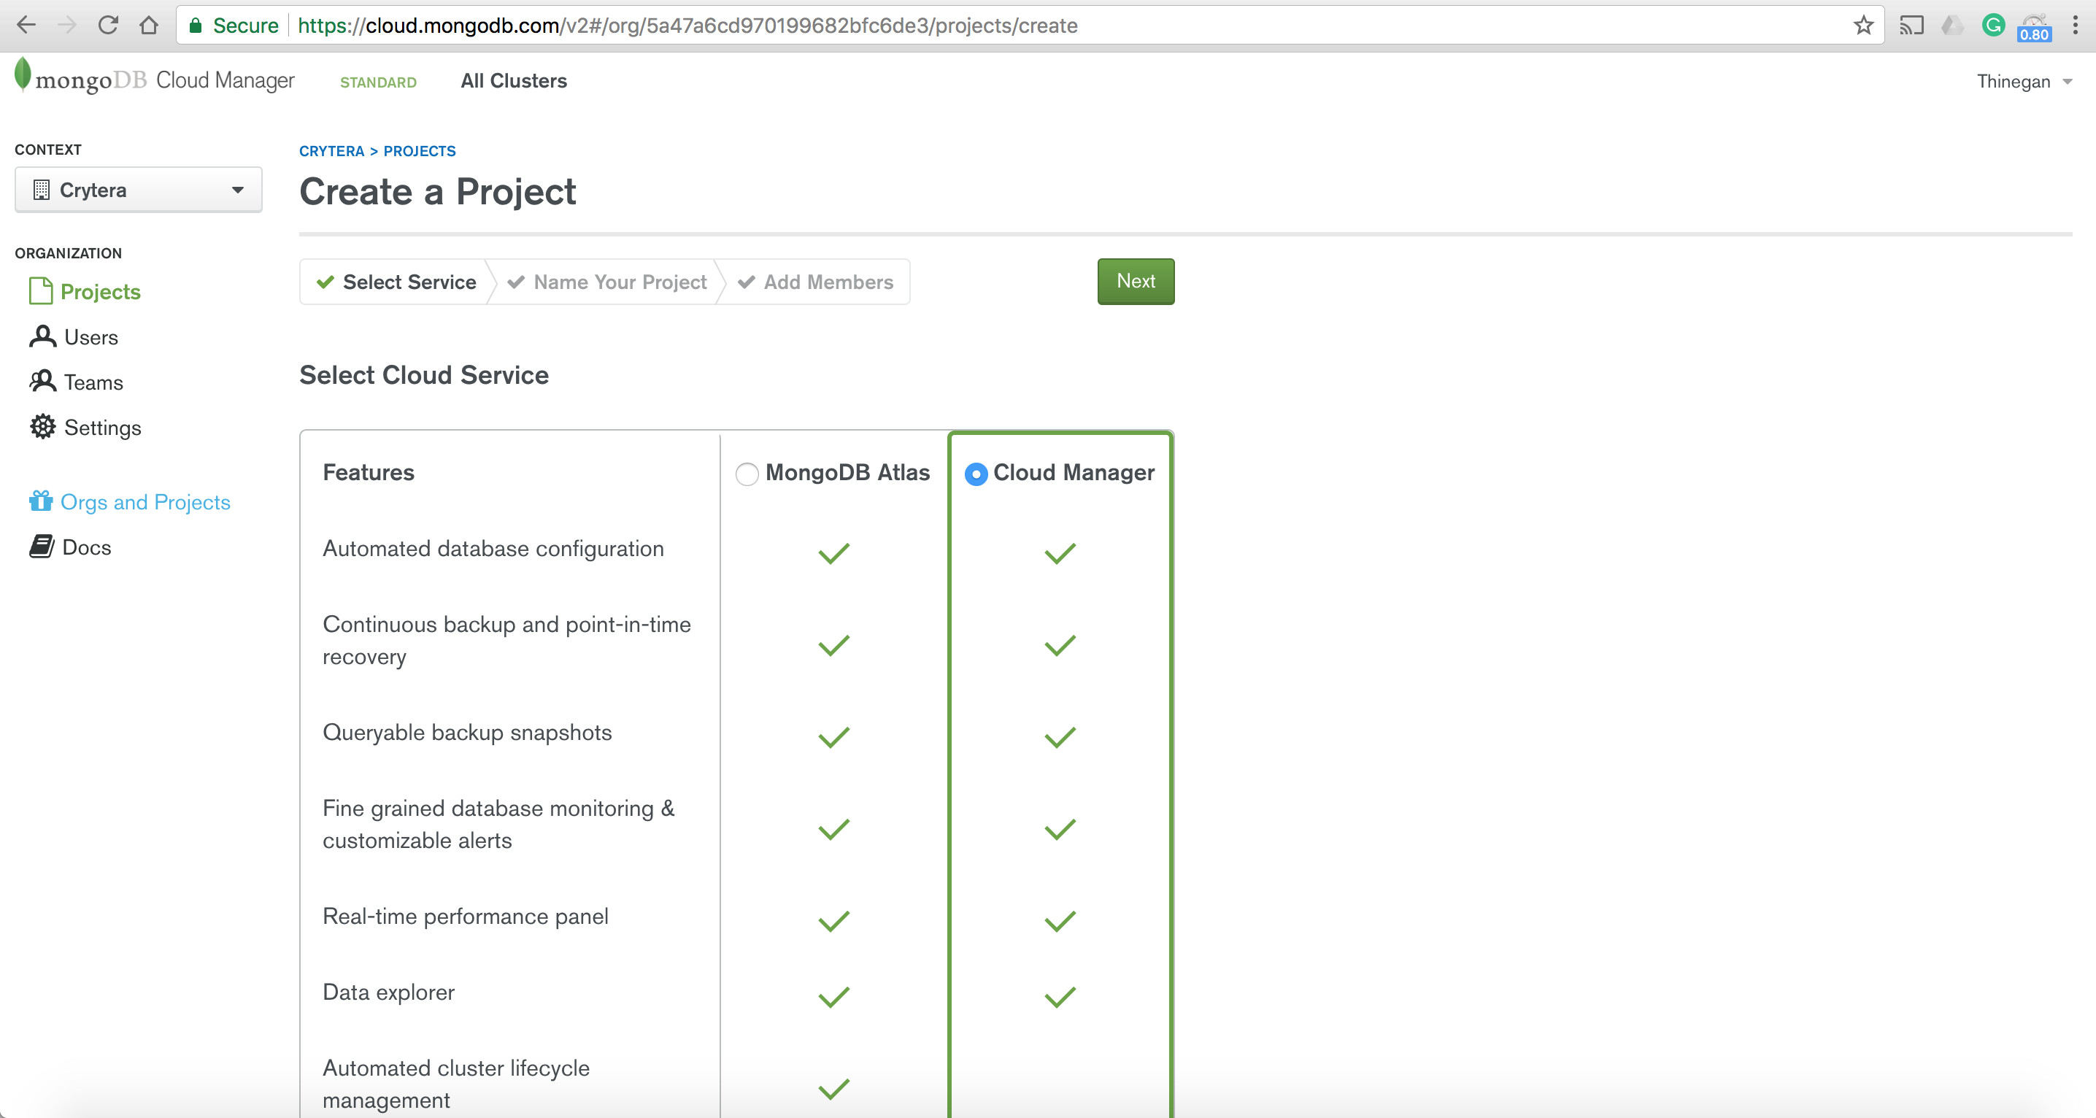Open Chrome's three-dot menu
Screen dimensions: 2096x1118
click(2075, 26)
